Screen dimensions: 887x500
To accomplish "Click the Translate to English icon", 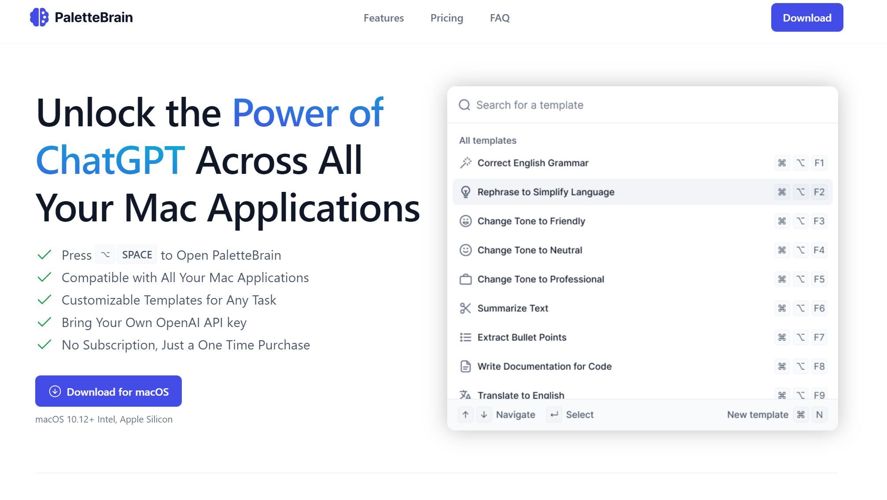I will click(x=465, y=395).
